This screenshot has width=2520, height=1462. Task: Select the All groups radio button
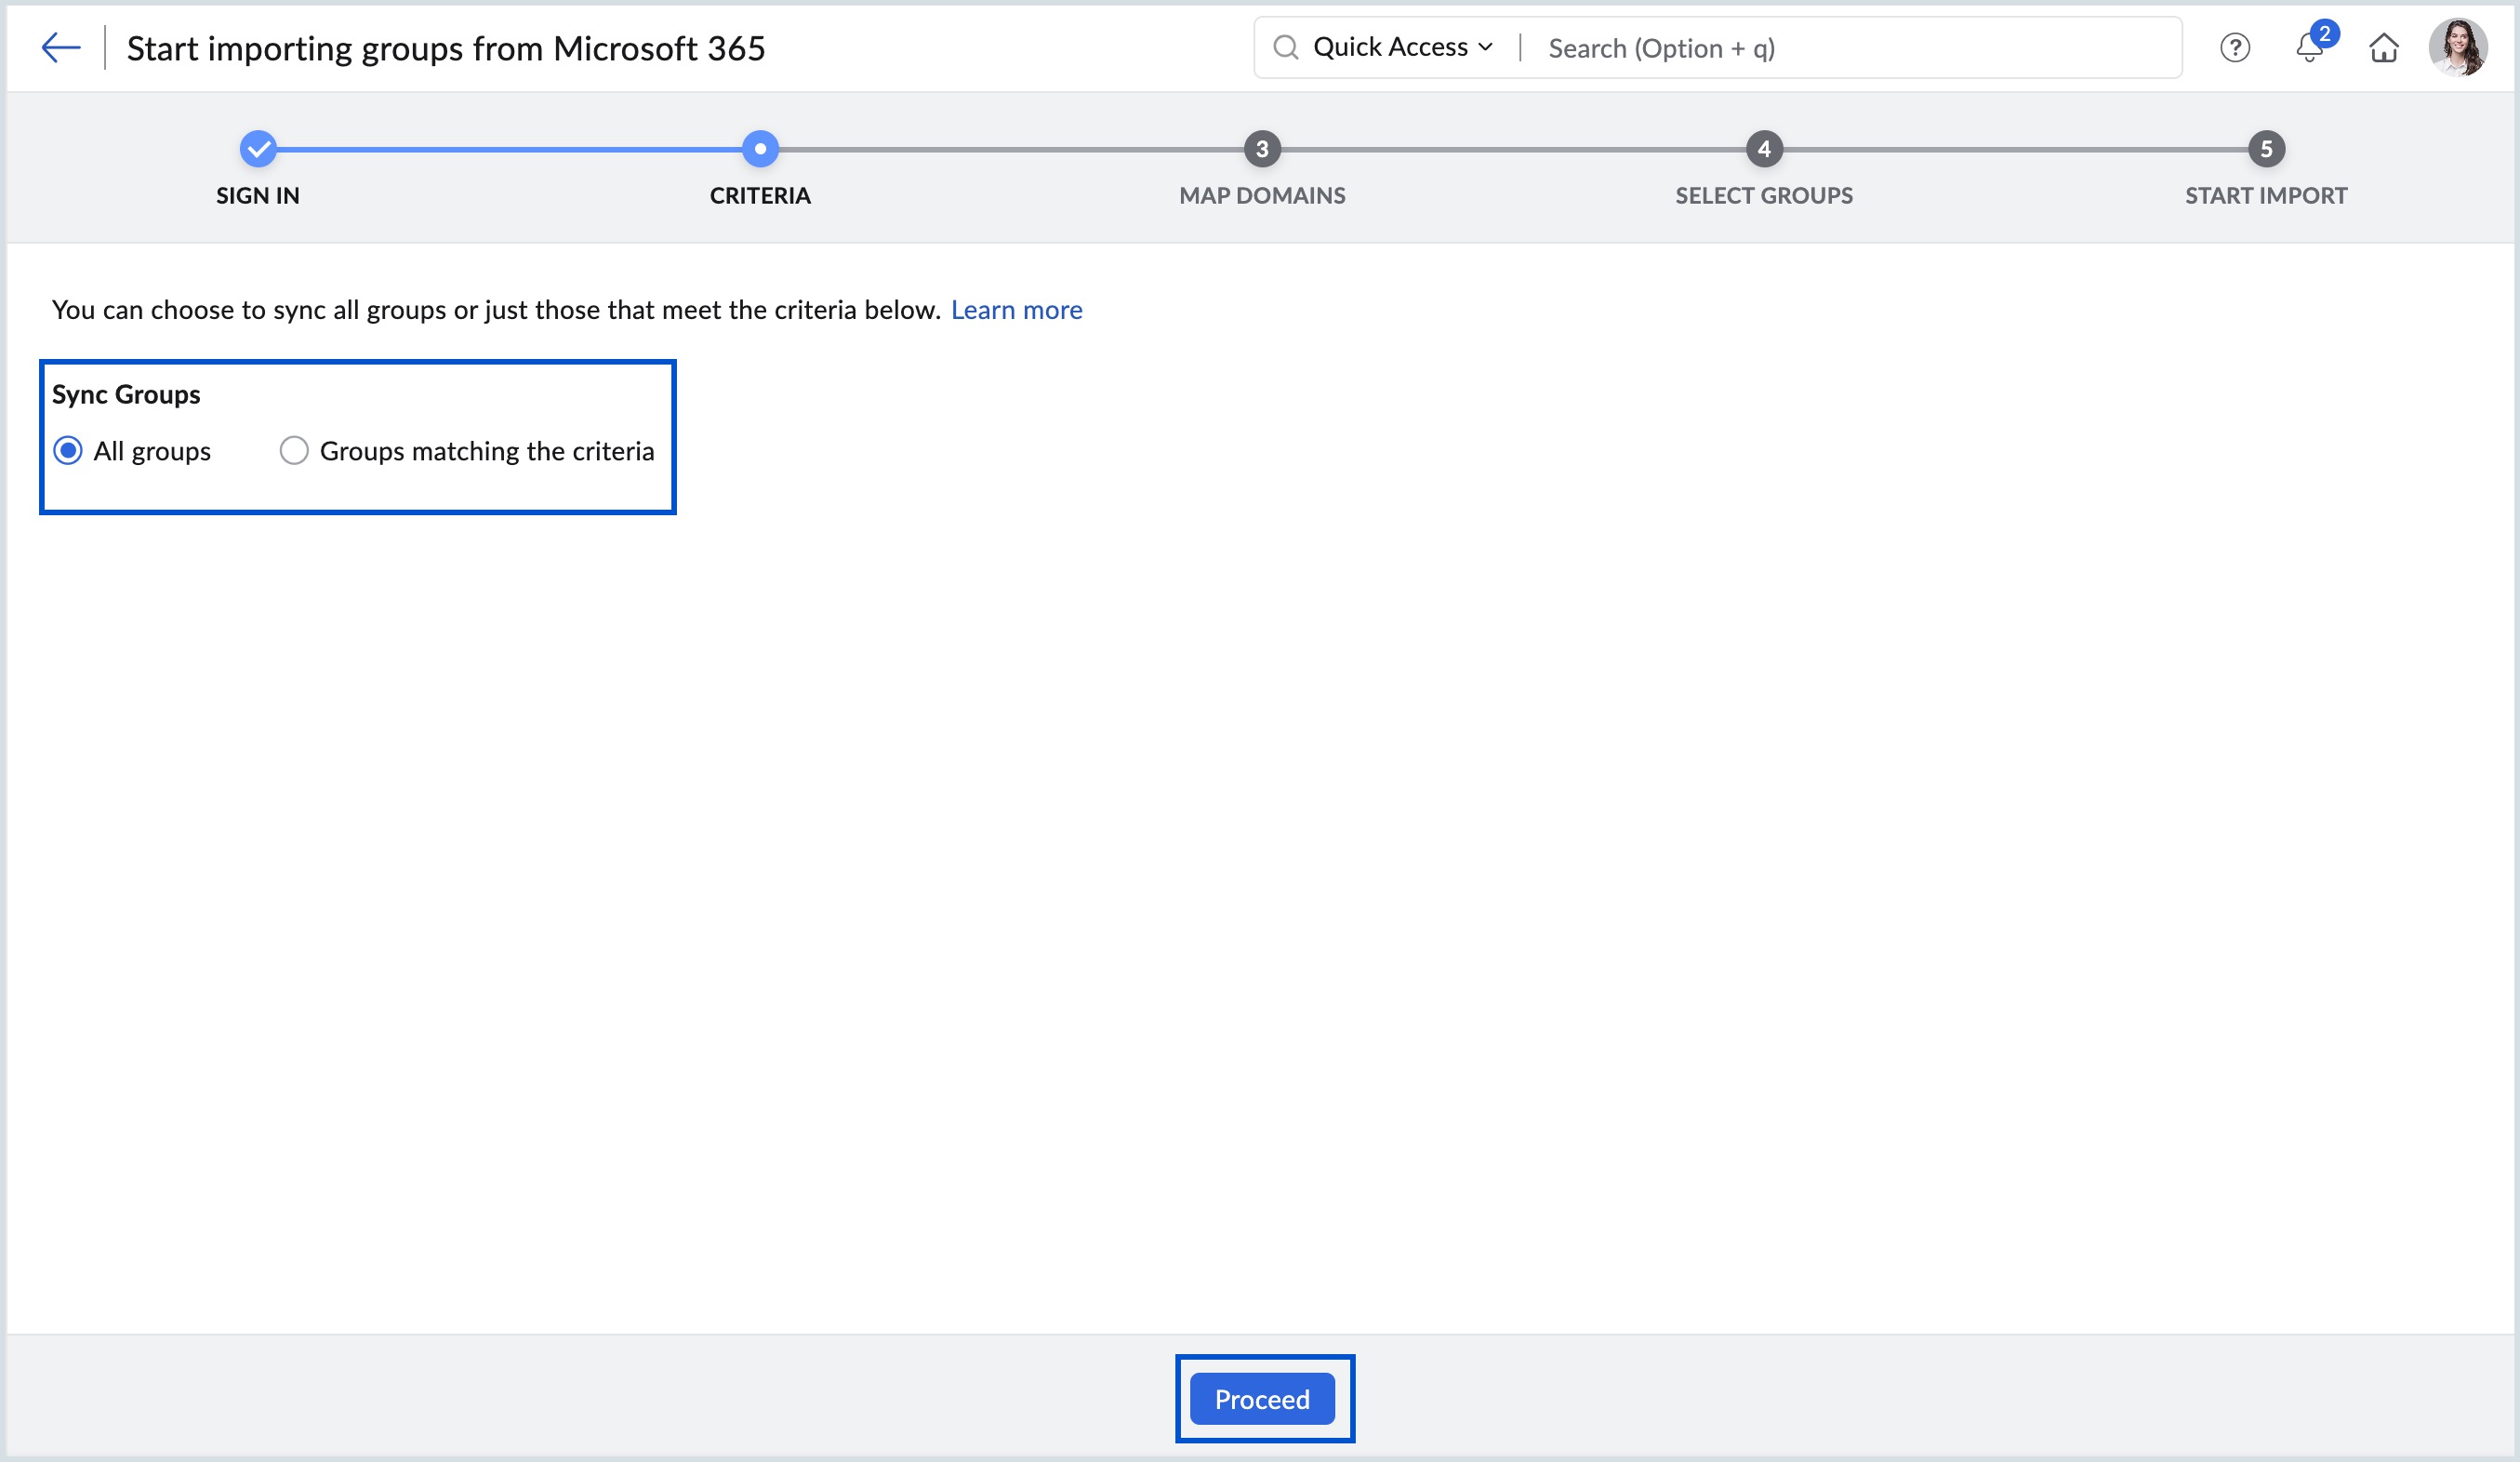(67, 451)
